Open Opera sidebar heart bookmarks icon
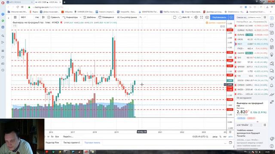 point(3,57)
